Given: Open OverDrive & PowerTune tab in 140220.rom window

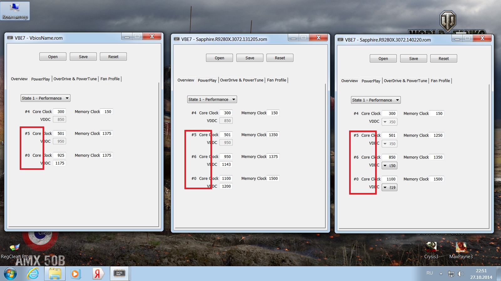Looking at the screenshot, I should click(x=405, y=81).
